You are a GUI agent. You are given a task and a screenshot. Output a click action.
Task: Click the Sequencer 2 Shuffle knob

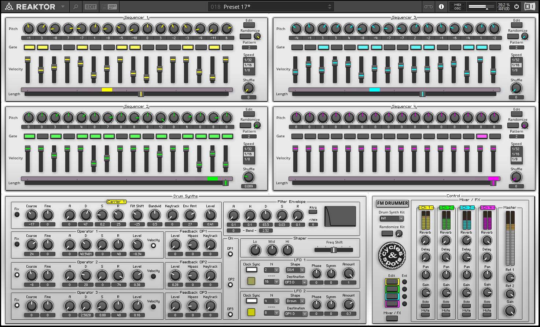249,177
